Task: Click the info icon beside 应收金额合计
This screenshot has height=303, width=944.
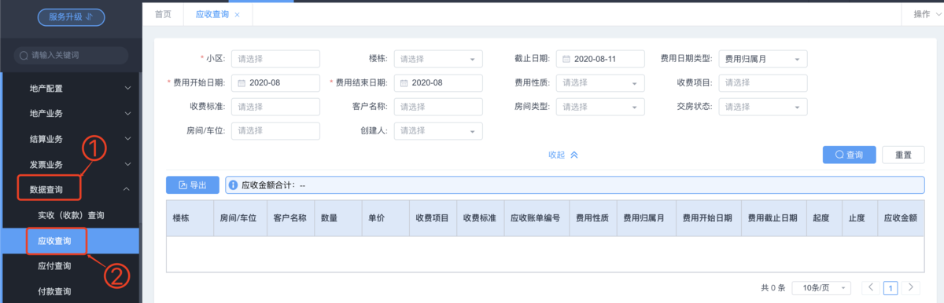Action: (x=233, y=185)
